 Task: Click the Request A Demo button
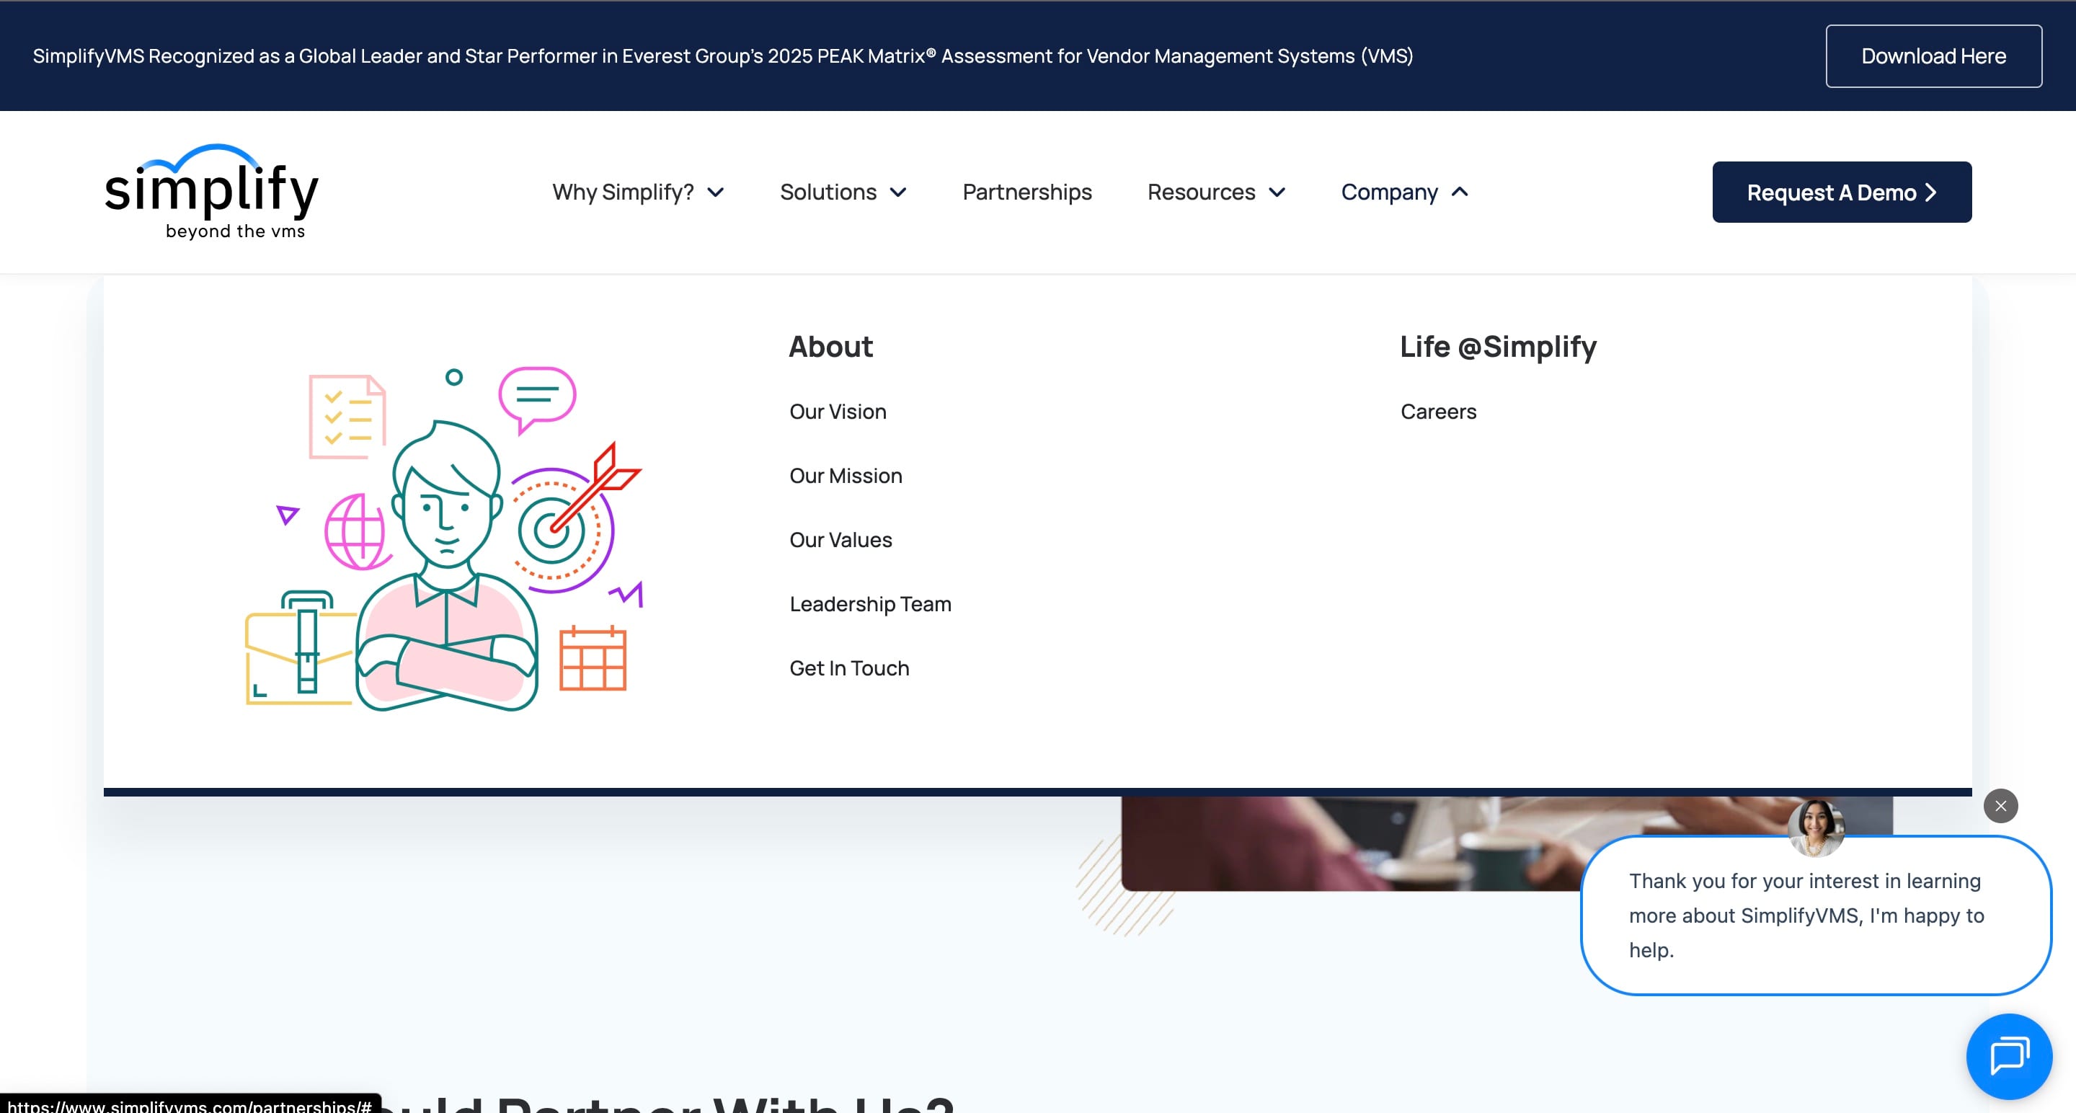(1842, 192)
